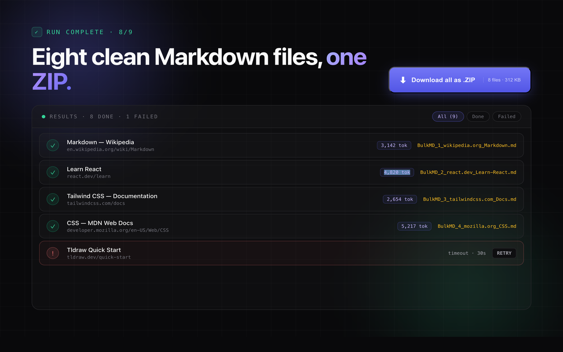The height and width of the screenshot is (352, 563).
Task: Click the Tldraw Quick Start title
Action: [x=94, y=250]
